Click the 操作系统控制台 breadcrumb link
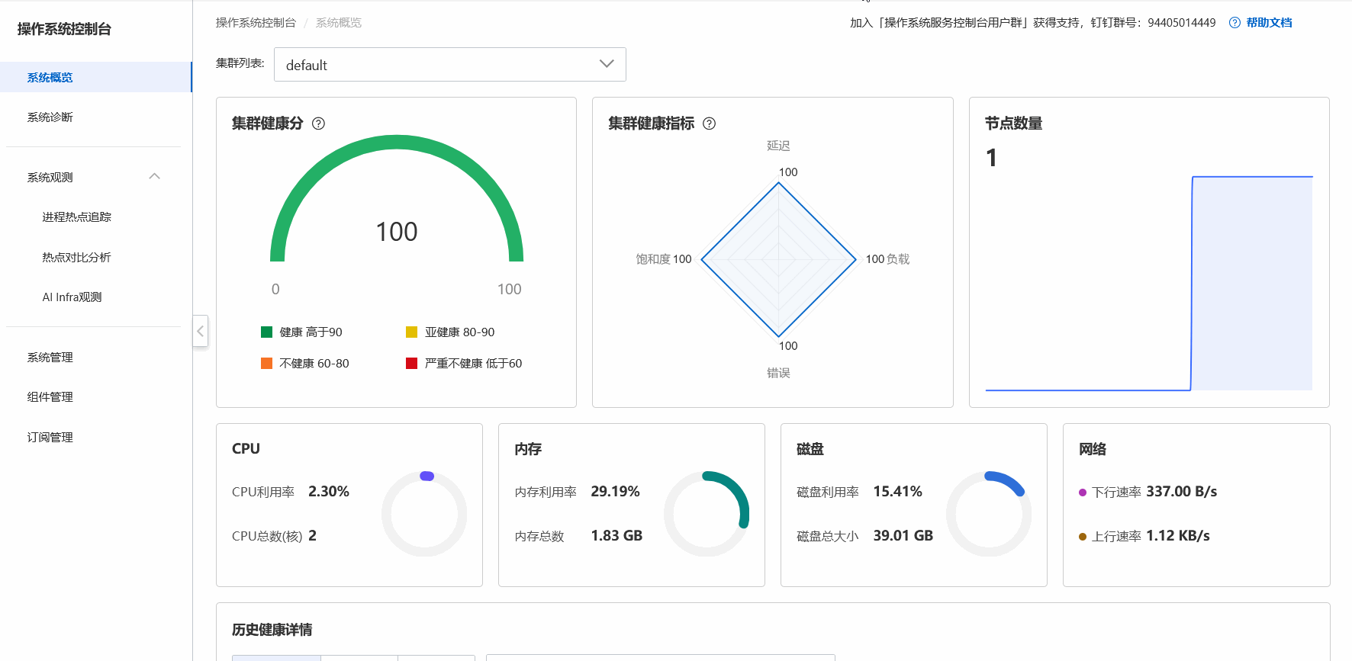Screen dimensions: 1352x661 pyautogui.click(x=256, y=23)
